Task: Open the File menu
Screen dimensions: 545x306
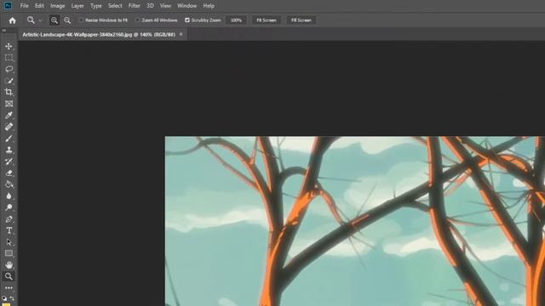Action: coord(25,6)
